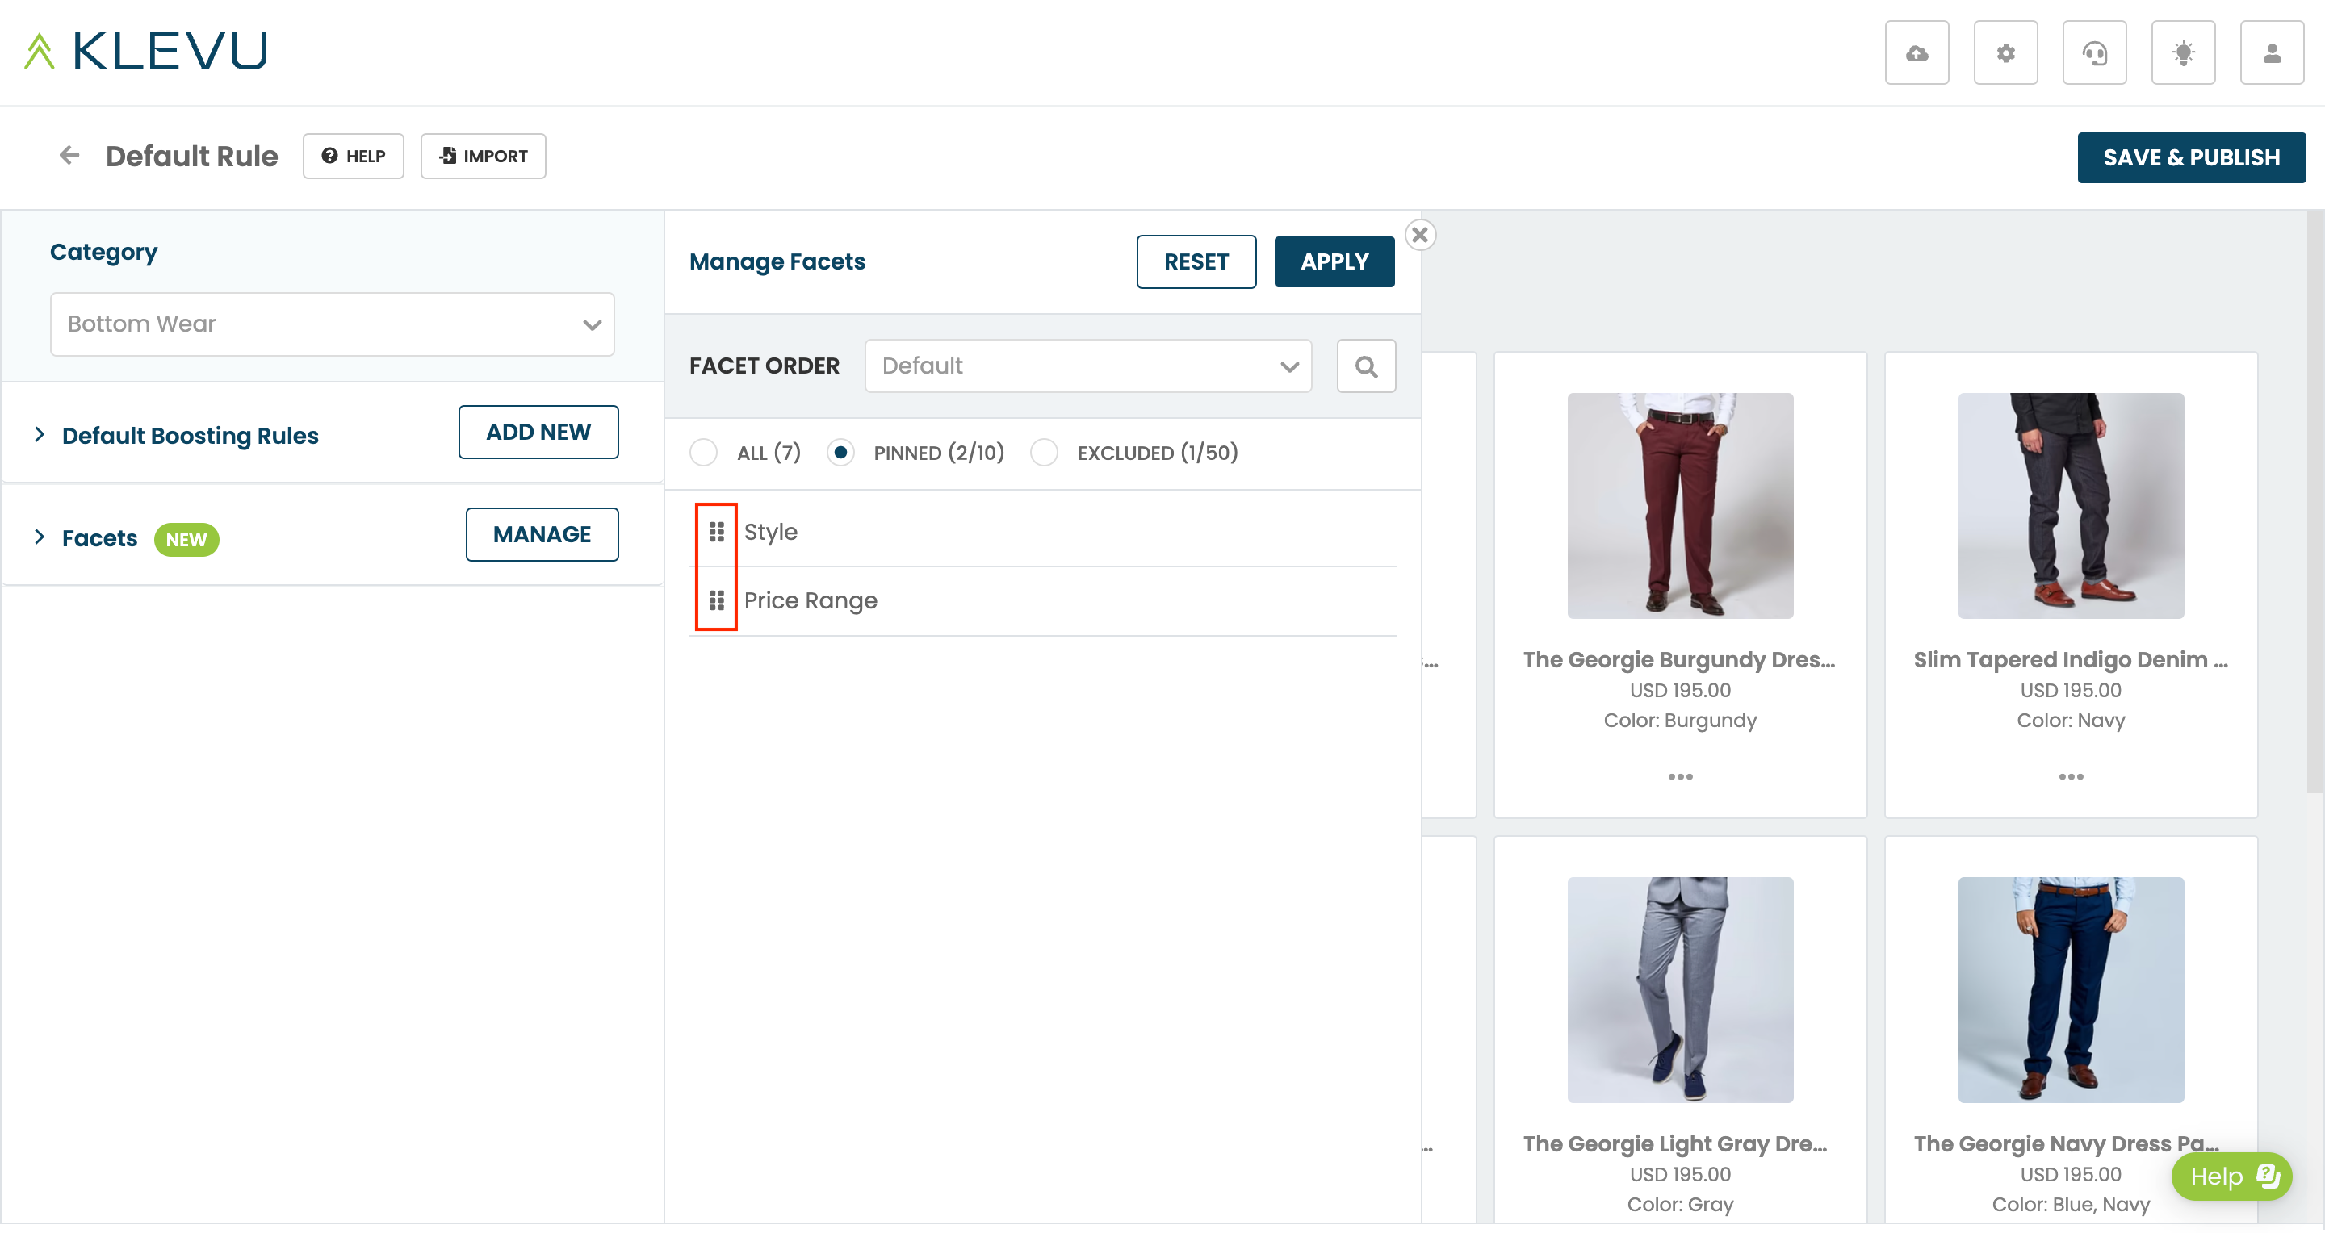Click 'Slim Tapered Indigo Denim ...' title
This screenshot has height=1233, width=2325.
(2071, 659)
